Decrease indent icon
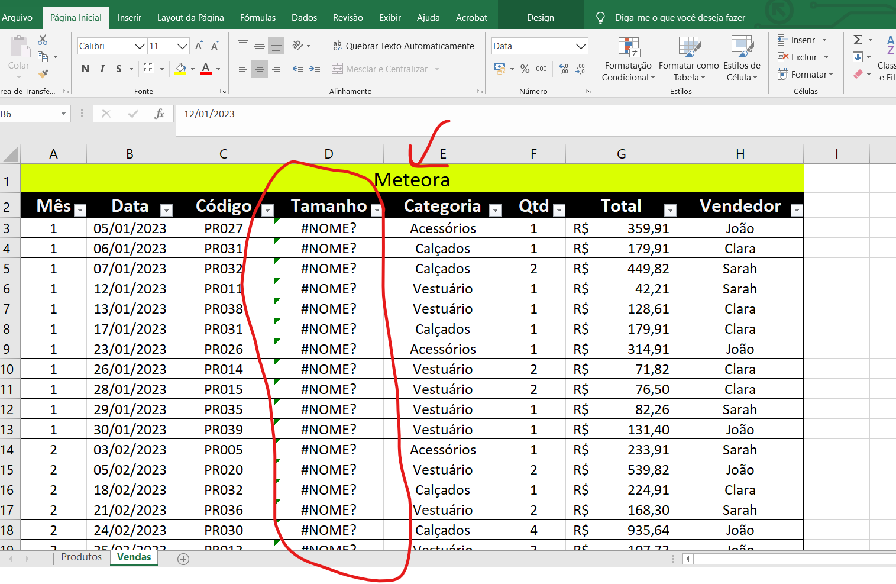 tap(298, 69)
